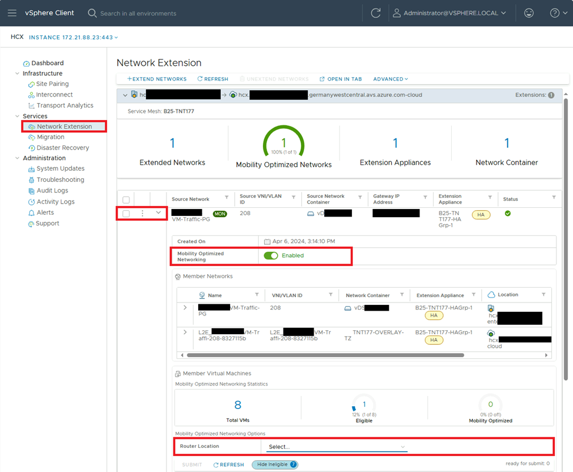Open System Updates

60,168
